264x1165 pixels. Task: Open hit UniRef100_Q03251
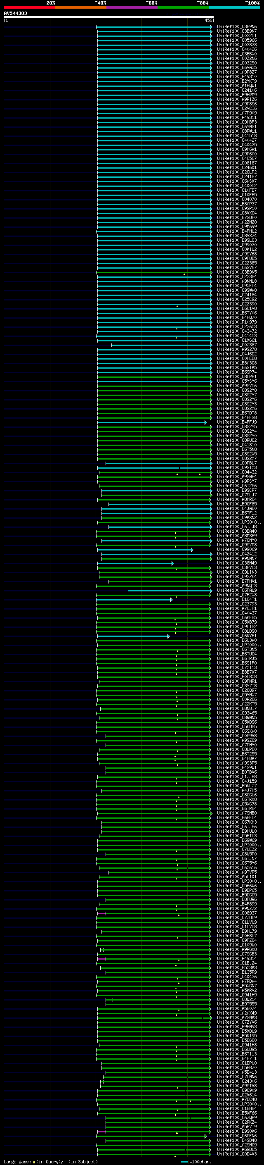(236, 36)
